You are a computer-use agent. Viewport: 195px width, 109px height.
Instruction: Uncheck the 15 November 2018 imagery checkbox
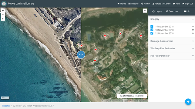pyautogui.click(x=152, y=26)
